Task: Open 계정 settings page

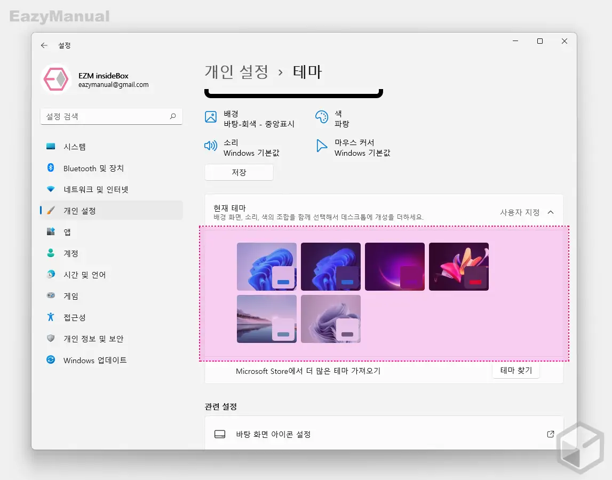Action: [111, 253]
